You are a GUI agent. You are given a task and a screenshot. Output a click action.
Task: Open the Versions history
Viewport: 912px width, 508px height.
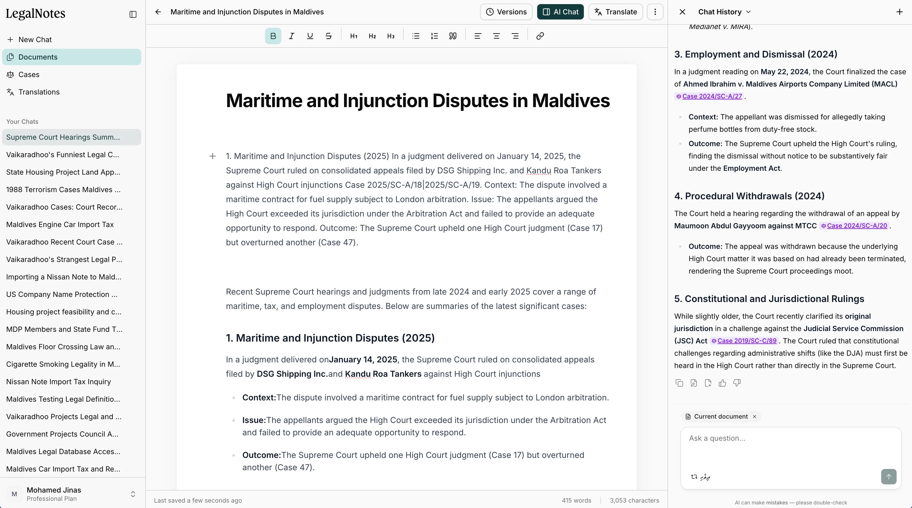(506, 12)
